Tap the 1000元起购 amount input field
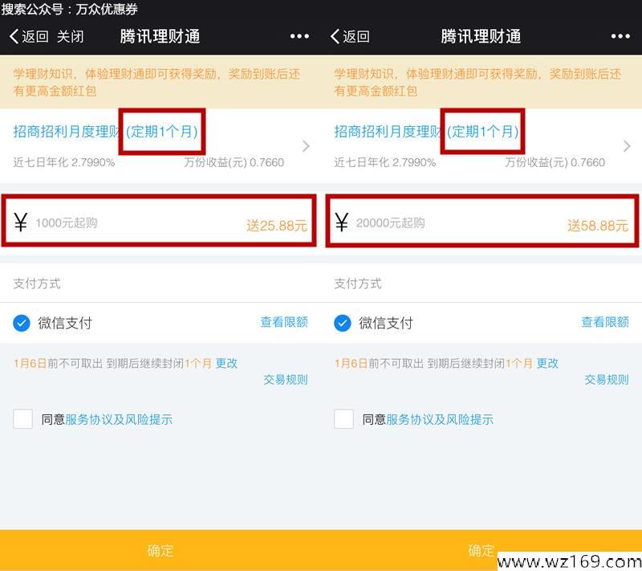642x571 pixels. (x=159, y=221)
